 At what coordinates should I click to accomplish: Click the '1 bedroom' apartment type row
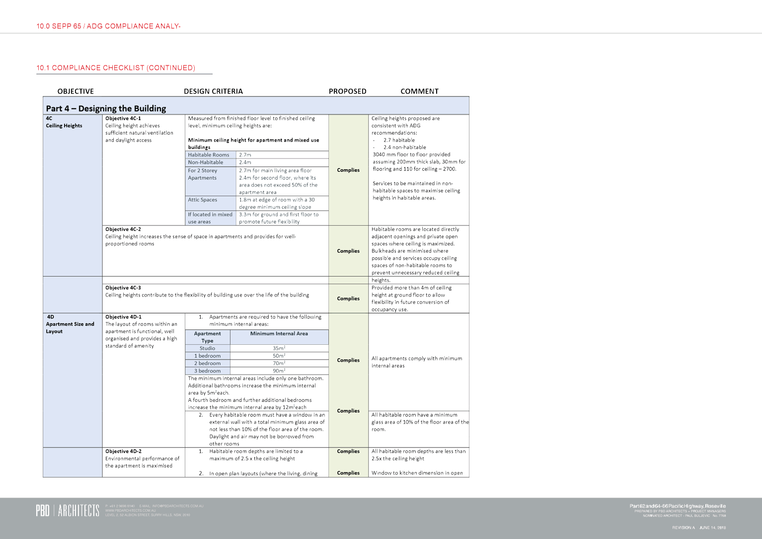point(208,356)
